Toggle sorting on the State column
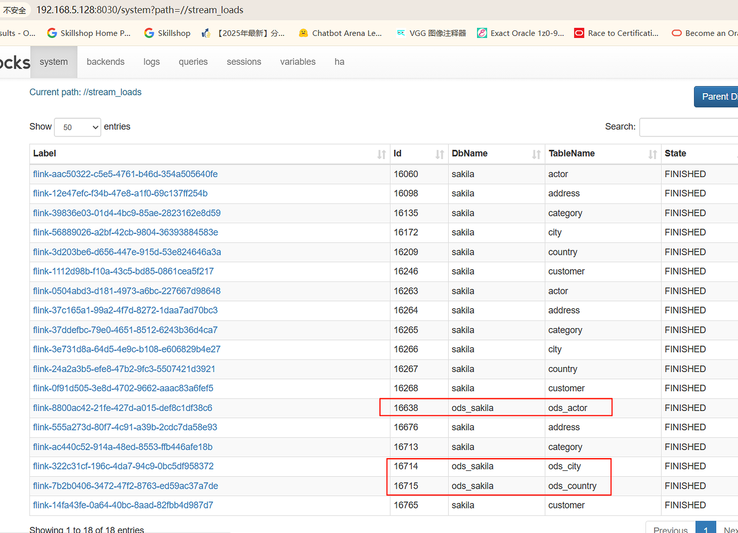Image resolution: width=738 pixels, height=533 pixels. pyautogui.click(x=675, y=154)
